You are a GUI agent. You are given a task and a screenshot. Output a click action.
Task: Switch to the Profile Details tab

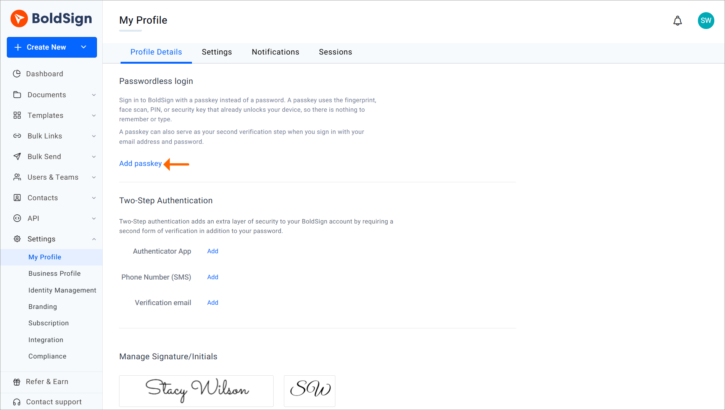click(x=156, y=52)
